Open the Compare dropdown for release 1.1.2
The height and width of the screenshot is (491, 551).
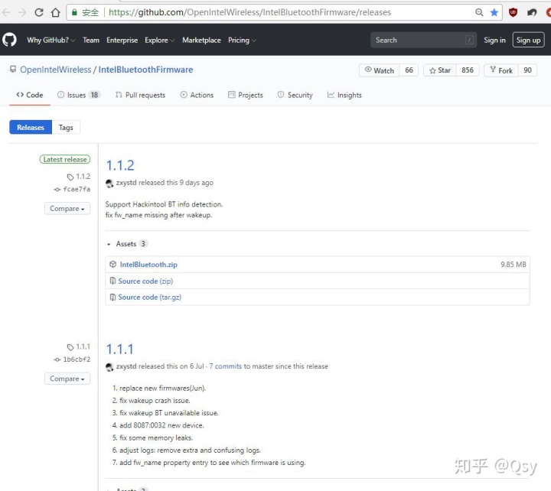67,208
